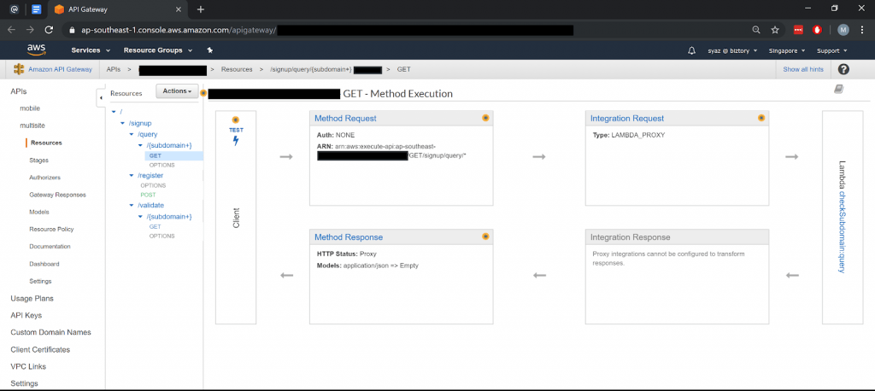Click the Show all hints button
Image resolution: width=875 pixels, height=391 pixels.
[803, 70]
